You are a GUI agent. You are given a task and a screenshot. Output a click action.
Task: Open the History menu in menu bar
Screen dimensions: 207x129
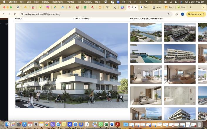click(x=46, y=2)
